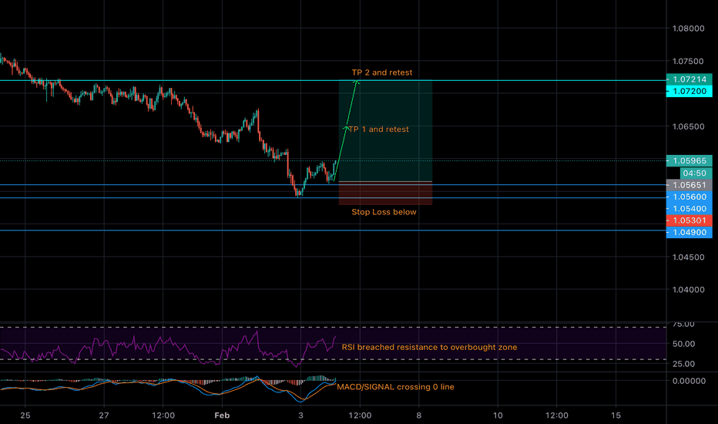The image size is (718, 424).
Task: Click the 04:50 countdown timer label
Action: (696, 173)
